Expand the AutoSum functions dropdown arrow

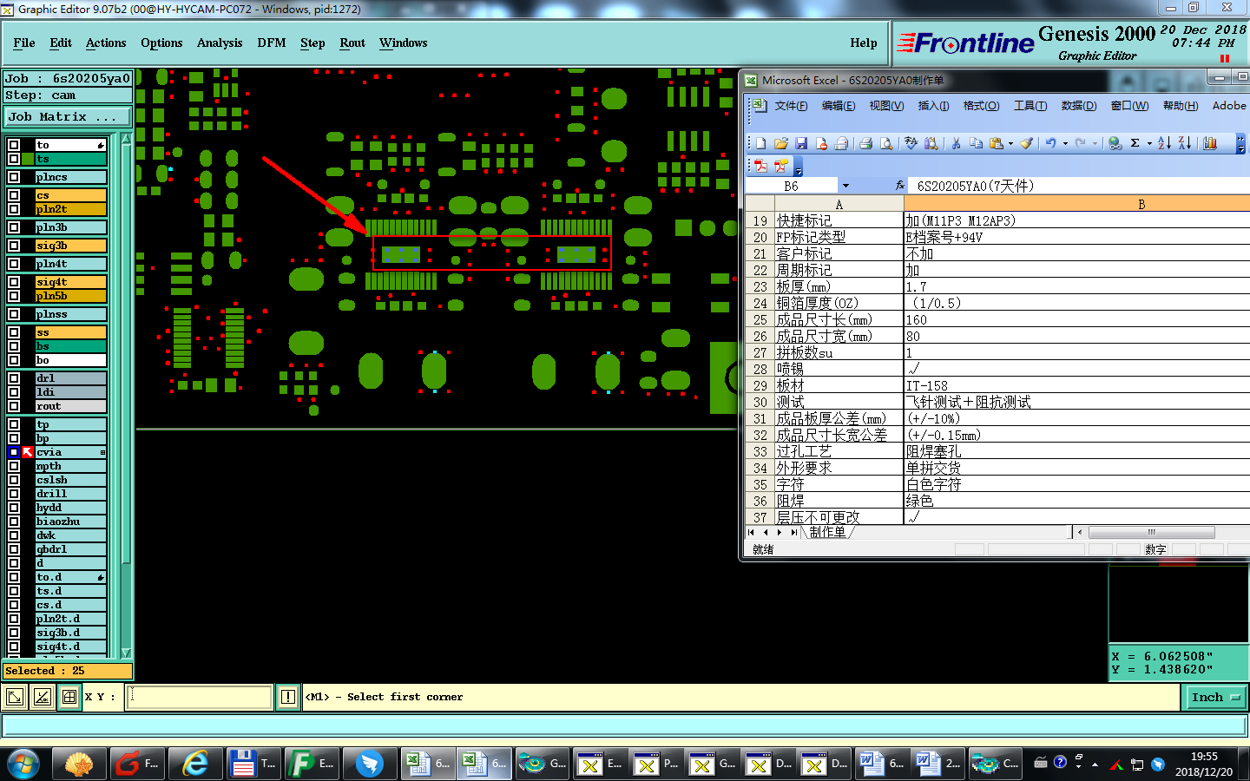tap(1149, 143)
